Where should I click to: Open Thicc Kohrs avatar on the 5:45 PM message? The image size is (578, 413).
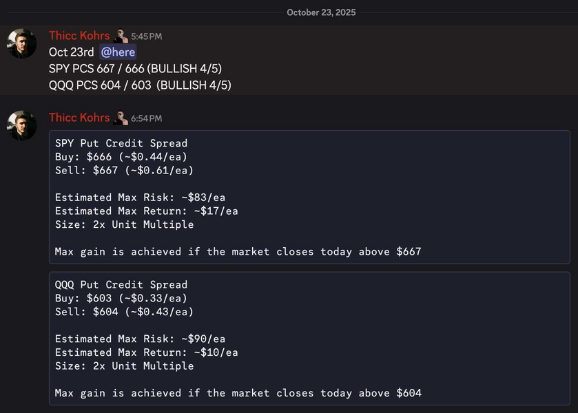coord(22,43)
